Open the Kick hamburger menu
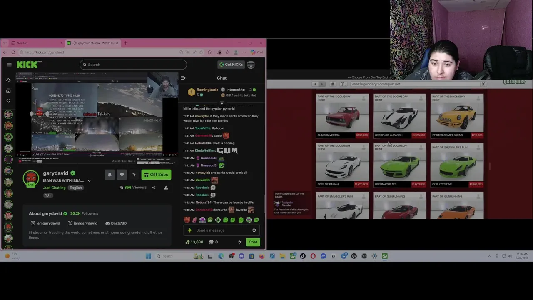533x300 pixels. pos(9,65)
